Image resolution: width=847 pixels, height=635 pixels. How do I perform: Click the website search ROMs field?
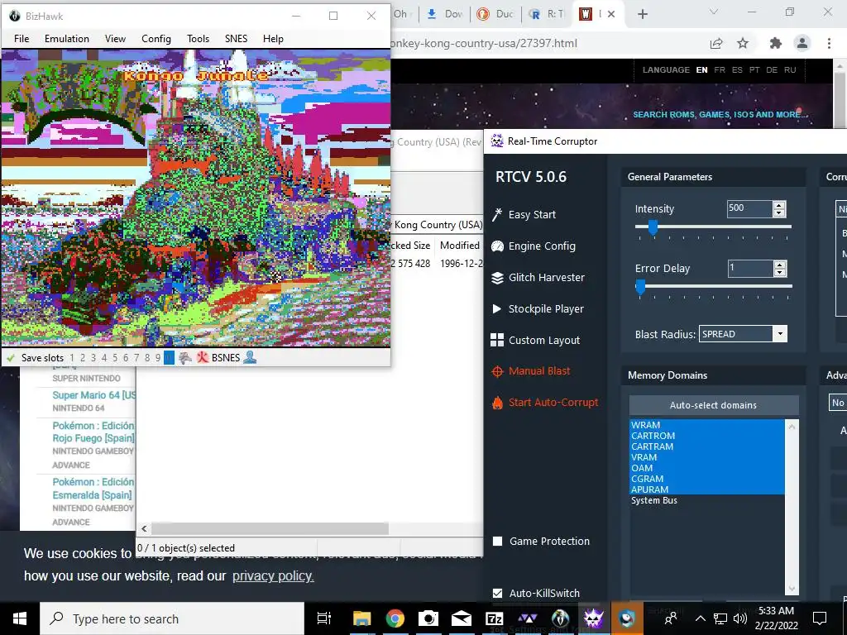pyautogui.click(x=720, y=114)
